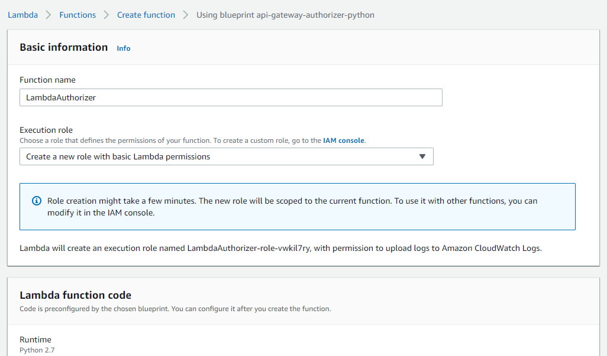Viewport: 607px width, 356px height.
Task: Click the Execution role label
Action: 46,130
